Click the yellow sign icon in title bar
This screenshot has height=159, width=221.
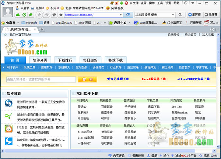[x=112, y=3]
